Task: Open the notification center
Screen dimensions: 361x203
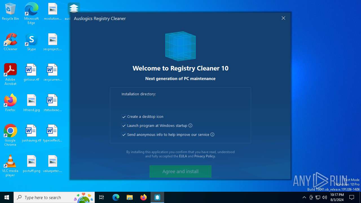Action: point(352,197)
